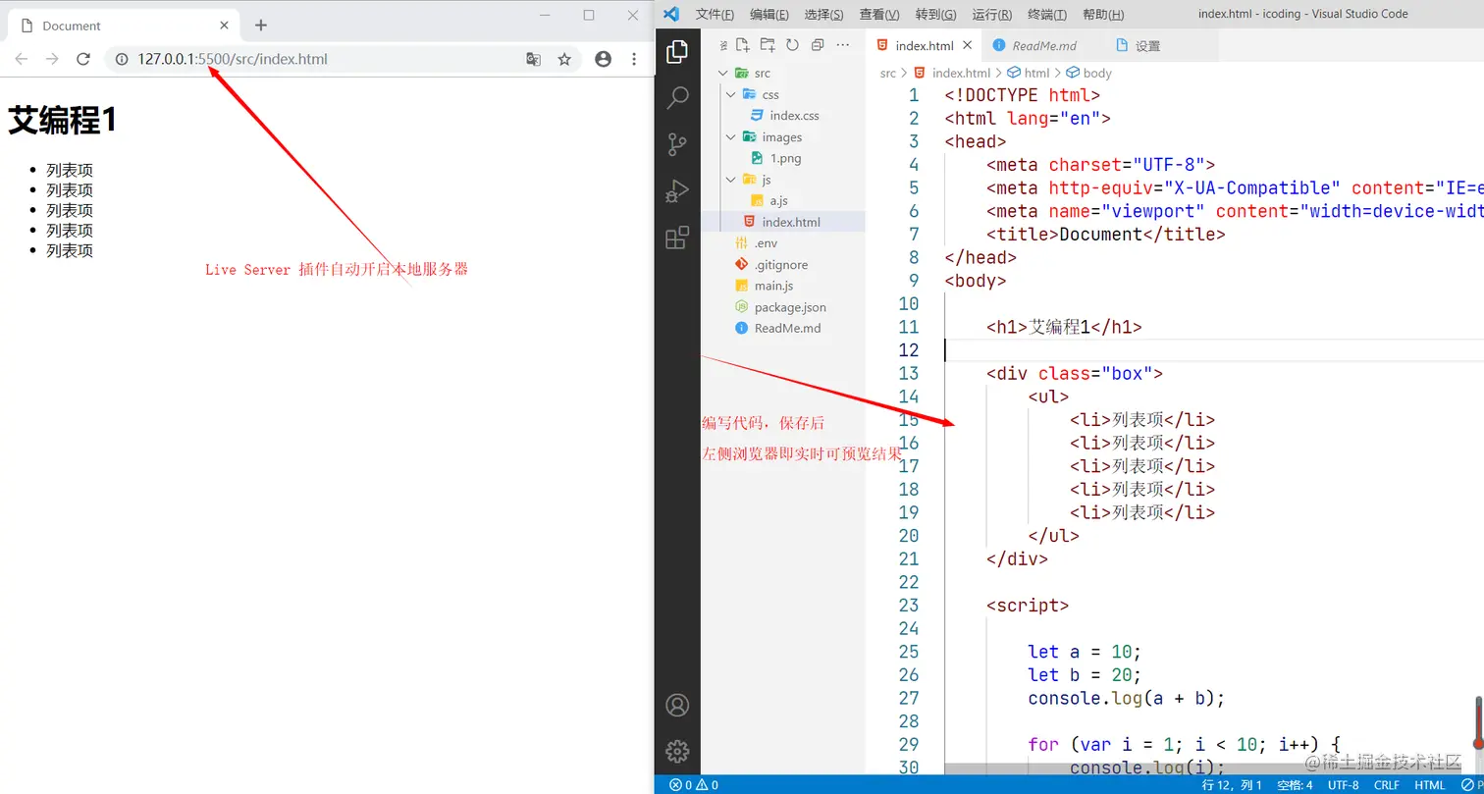Viewport: 1484px width, 794px height.
Task: Open 1.png in the file tree
Action: click(783, 158)
